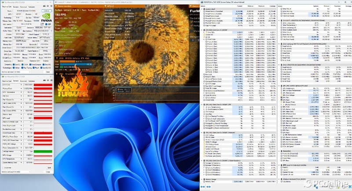This screenshot has height=191, width=352.
Task: Enable Log to file in GPU-Z Sensors
Action: [x=3, y=167]
